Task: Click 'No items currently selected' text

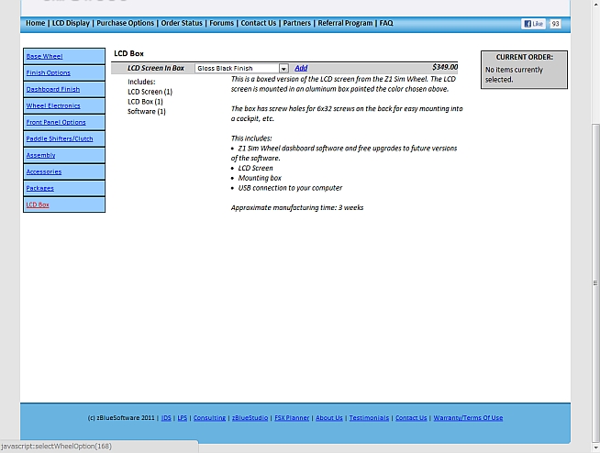Action: click(514, 74)
